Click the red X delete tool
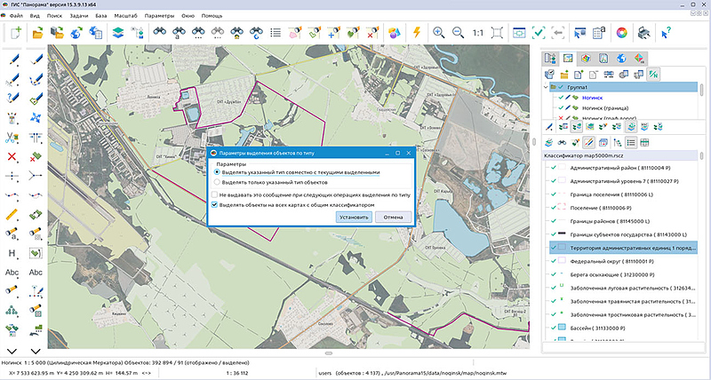 (12, 157)
